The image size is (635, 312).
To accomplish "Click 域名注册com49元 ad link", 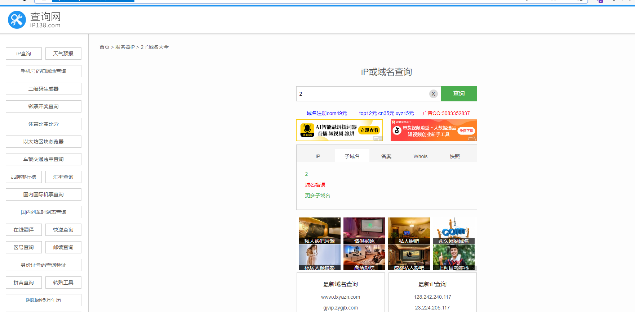I will 327,113.
